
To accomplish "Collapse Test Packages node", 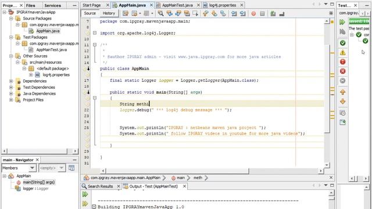I will coord(11,37).
